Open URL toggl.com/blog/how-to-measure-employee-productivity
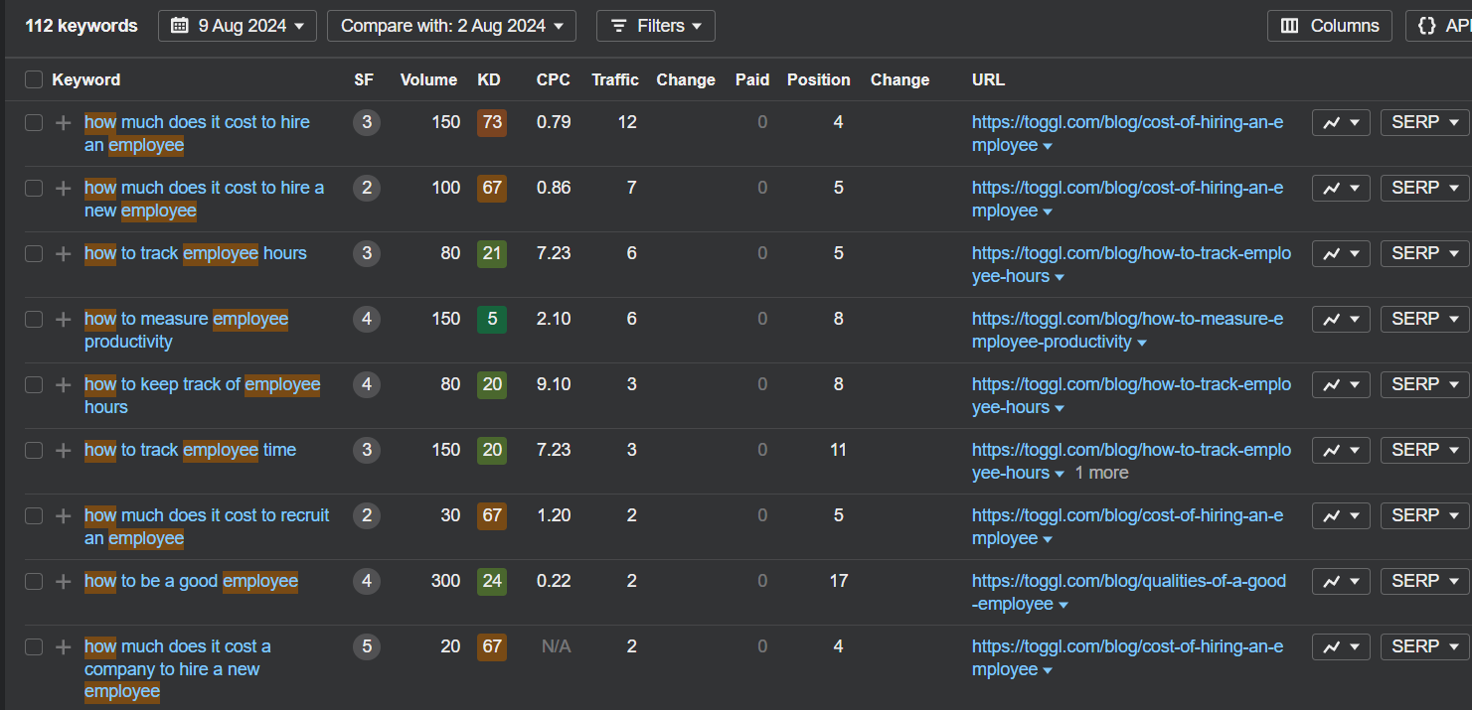1472x710 pixels. tap(1127, 330)
